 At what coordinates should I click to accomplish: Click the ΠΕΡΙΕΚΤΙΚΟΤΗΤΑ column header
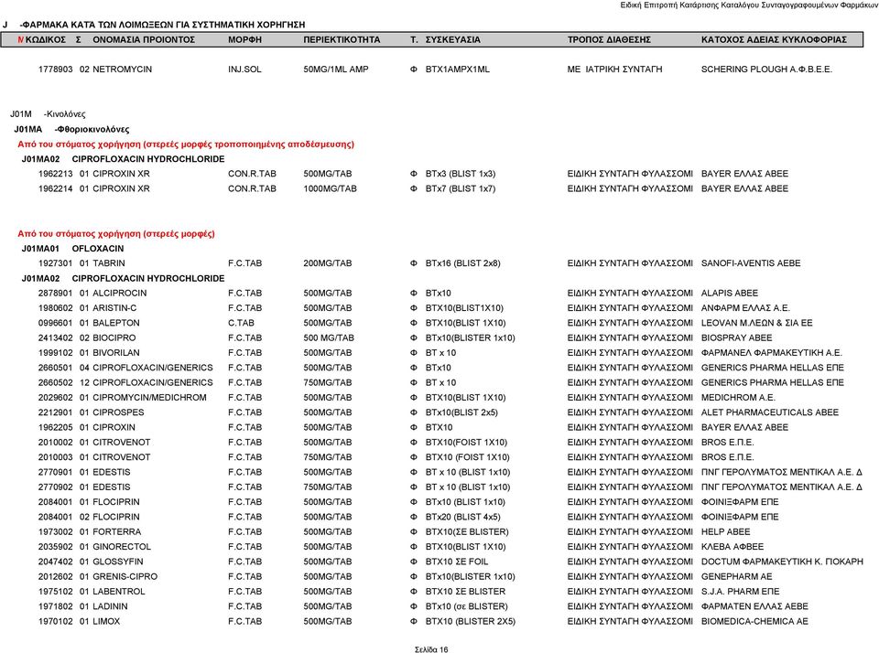[x=342, y=39]
